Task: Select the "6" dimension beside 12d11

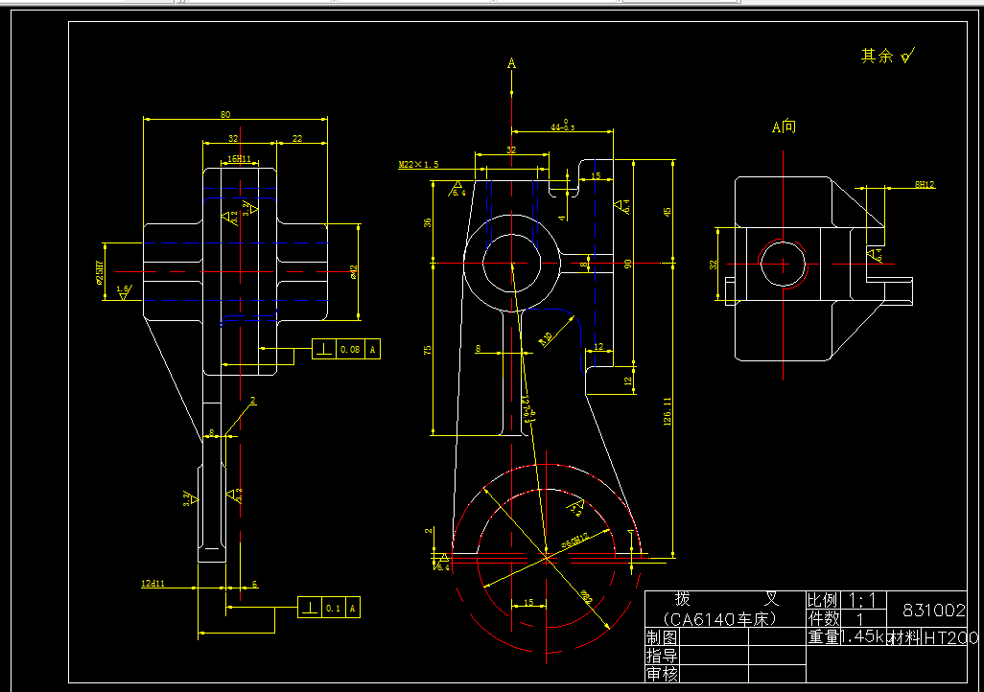Action: coord(255,584)
